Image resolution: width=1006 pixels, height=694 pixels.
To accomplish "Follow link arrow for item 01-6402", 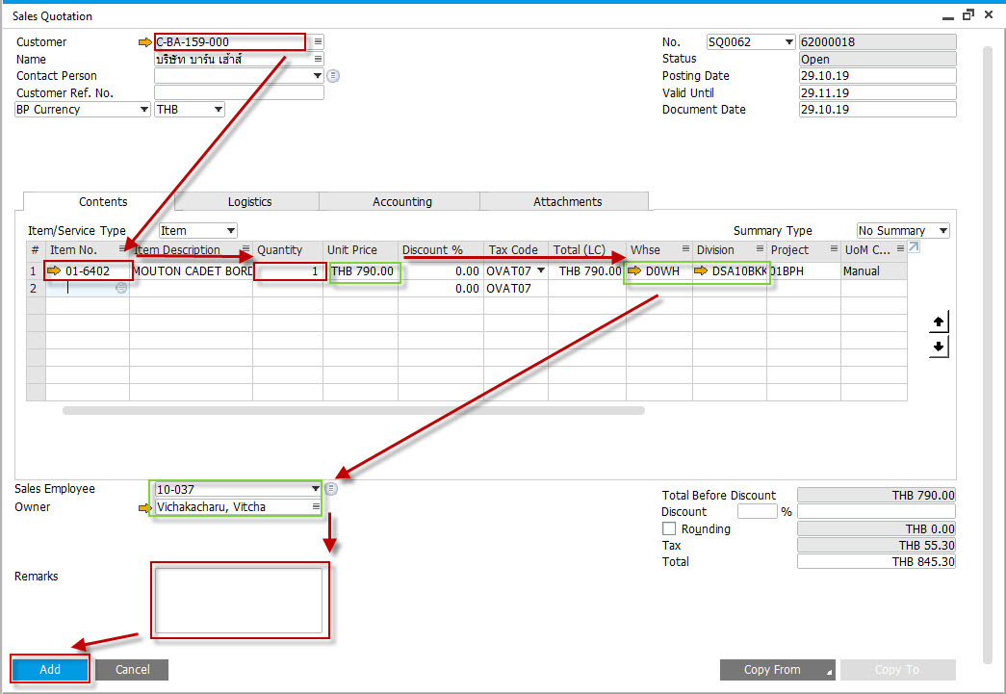I will (54, 270).
